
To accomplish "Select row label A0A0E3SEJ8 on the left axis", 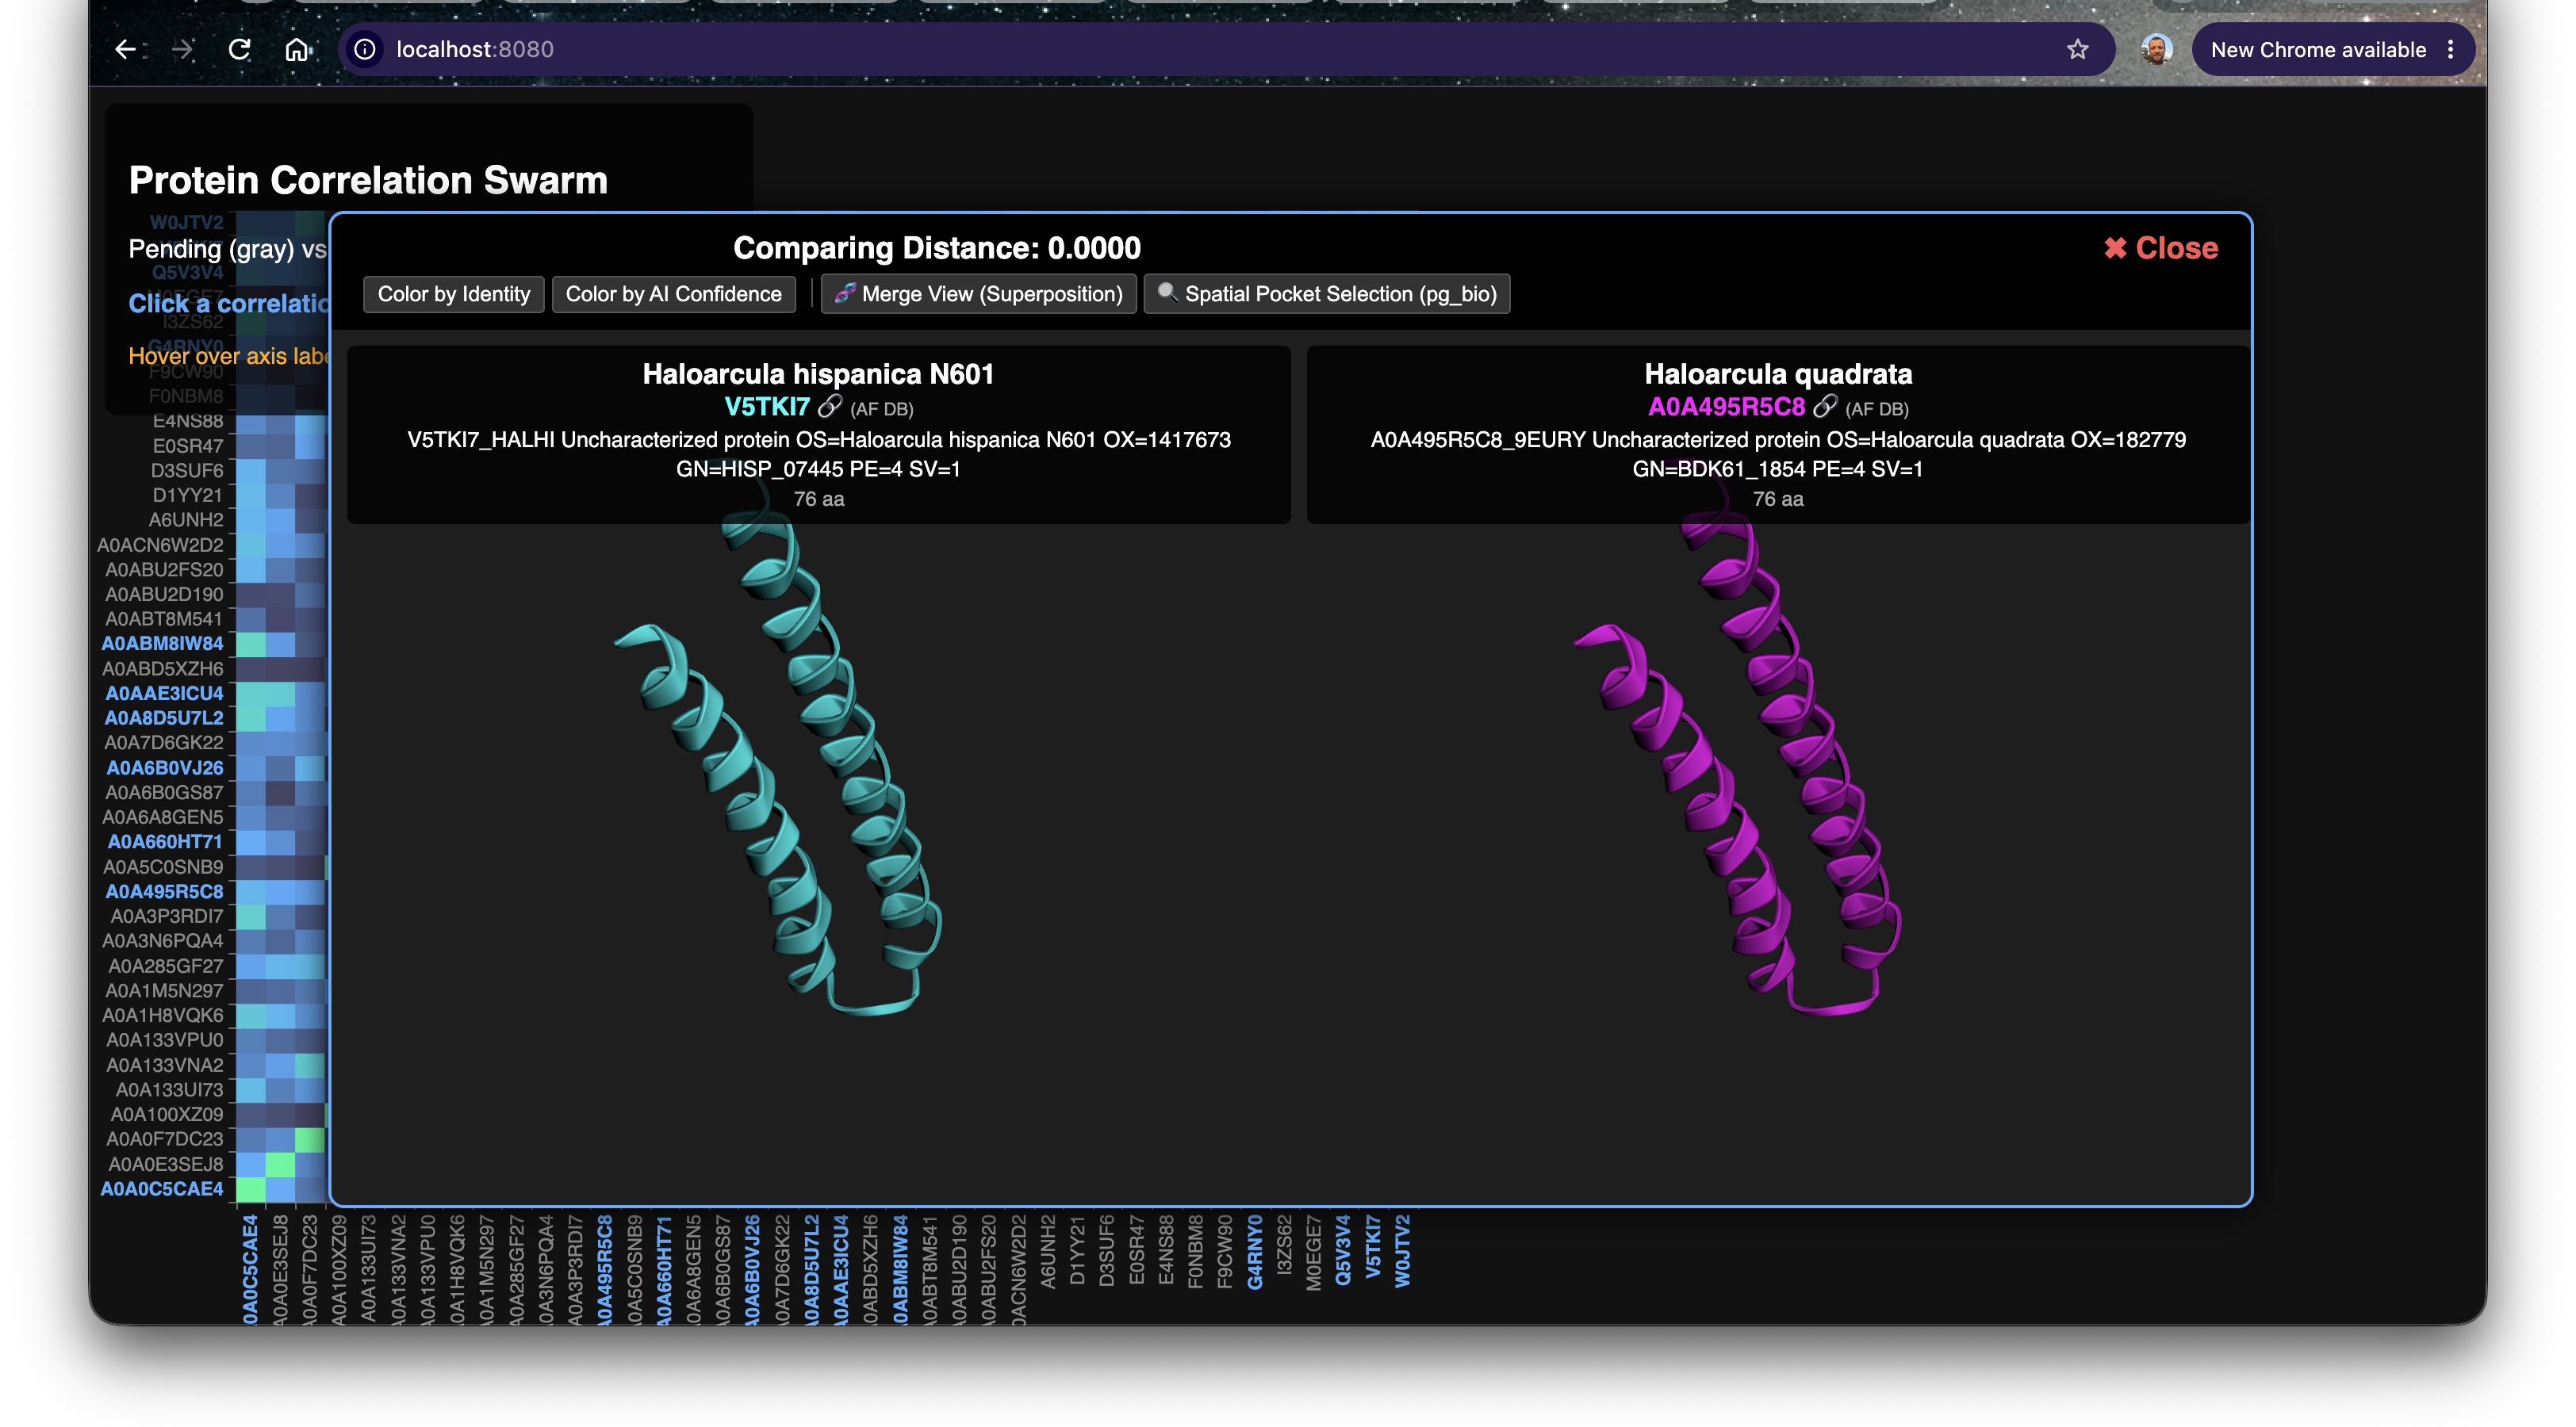I will point(166,1164).
